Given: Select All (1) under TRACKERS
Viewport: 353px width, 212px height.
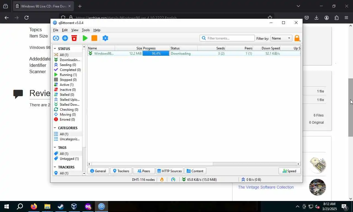Looking at the screenshot, I should [67, 173].
